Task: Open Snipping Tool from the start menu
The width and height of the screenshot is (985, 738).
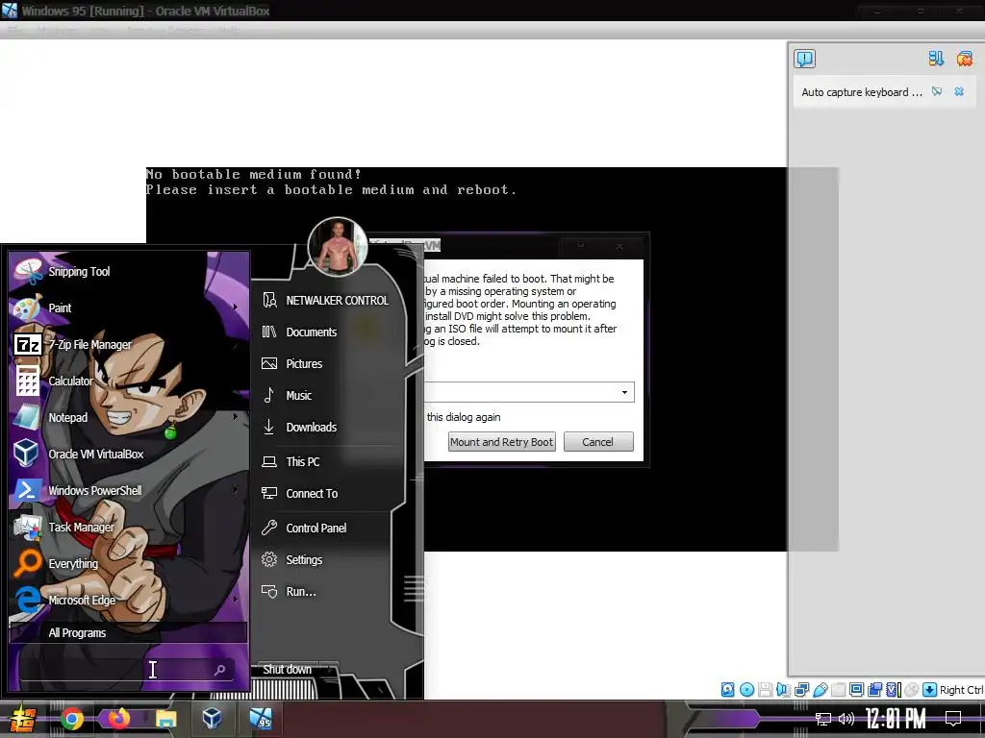Action: 129,272
